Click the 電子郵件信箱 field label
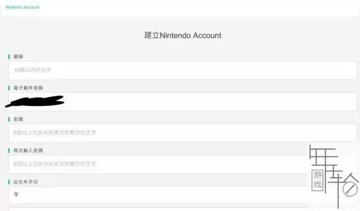Image resolution: width=360 pixels, height=211 pixels. [x=28, y=88]
